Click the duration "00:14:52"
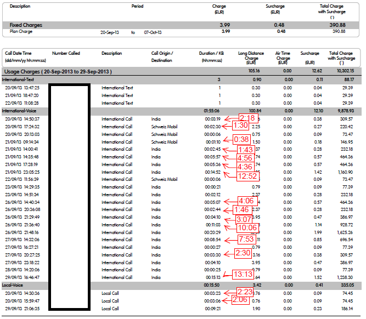 [213, 172]
